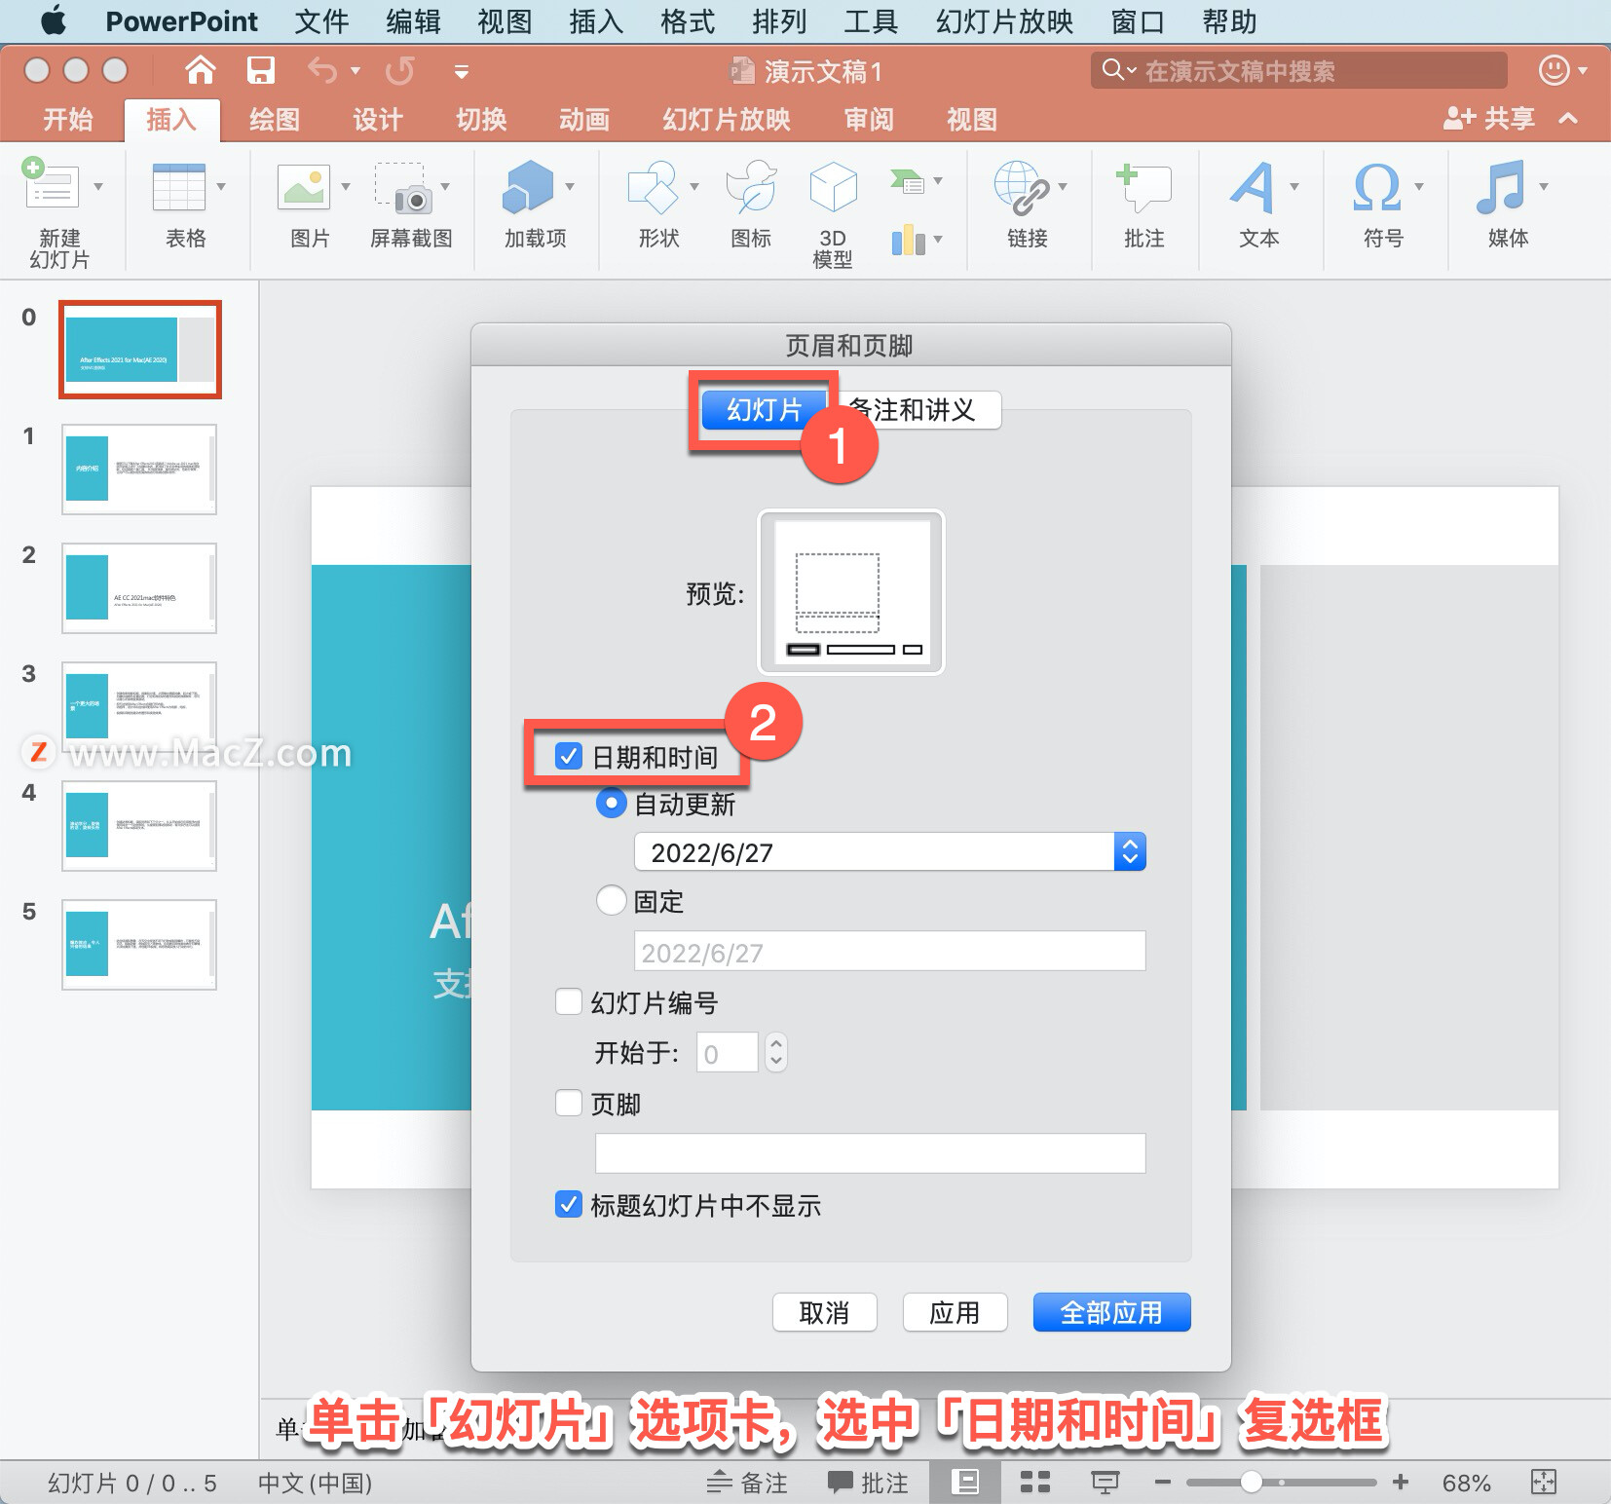Switch to normal view in status bar

(x=965, y=1483)
